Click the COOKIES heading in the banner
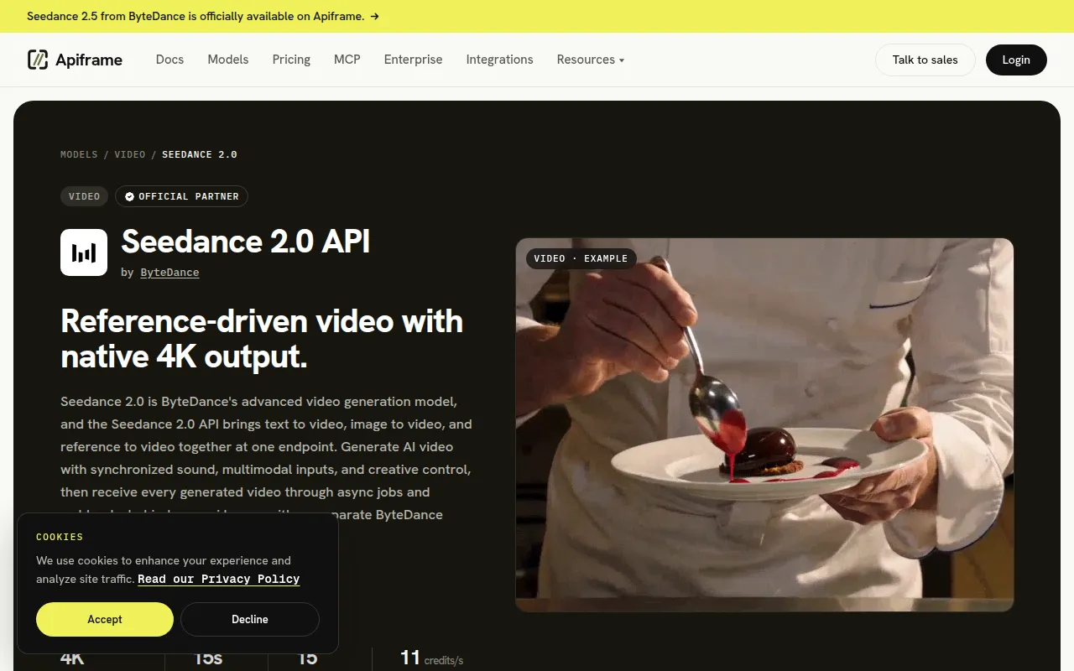The width and height of the screenshot is (1074, 671). (60, 537)
